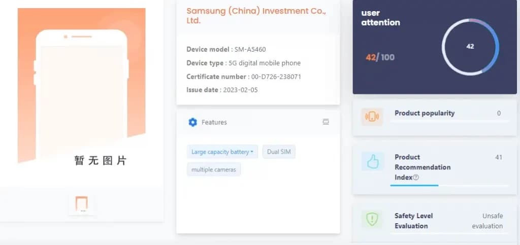Click the Safety Level shield icon
This screenshot has height=245, width=520.
coord(372,219)
